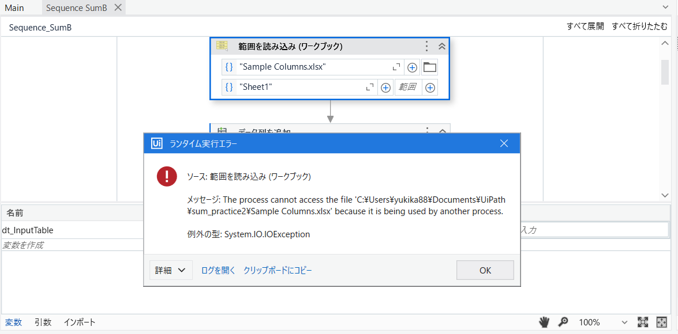Open the データ列を追加 options menu
Viewport: 678px width, 334px height.
[x=427, y=130]
